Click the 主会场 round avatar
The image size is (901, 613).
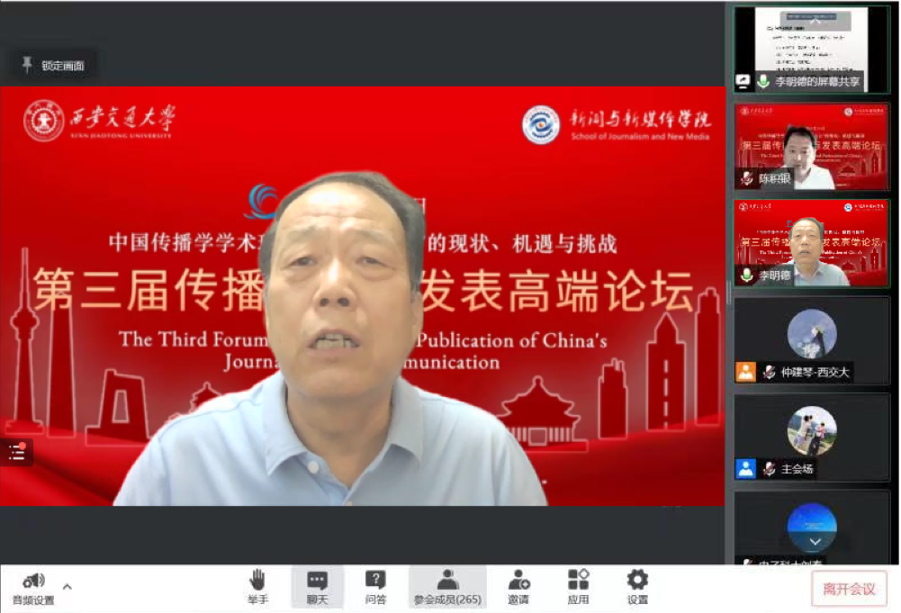(812, 430)
